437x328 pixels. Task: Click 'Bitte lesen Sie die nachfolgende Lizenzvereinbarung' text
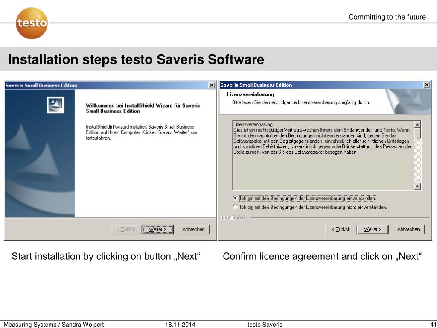point(301,102)
